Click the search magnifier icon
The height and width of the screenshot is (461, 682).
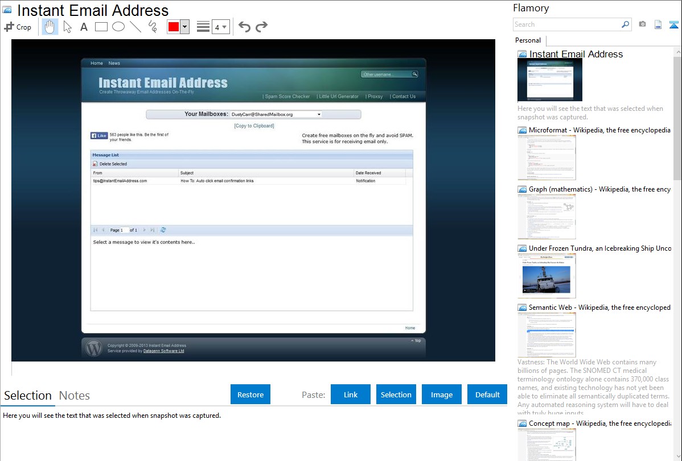(x=626, y=24)
